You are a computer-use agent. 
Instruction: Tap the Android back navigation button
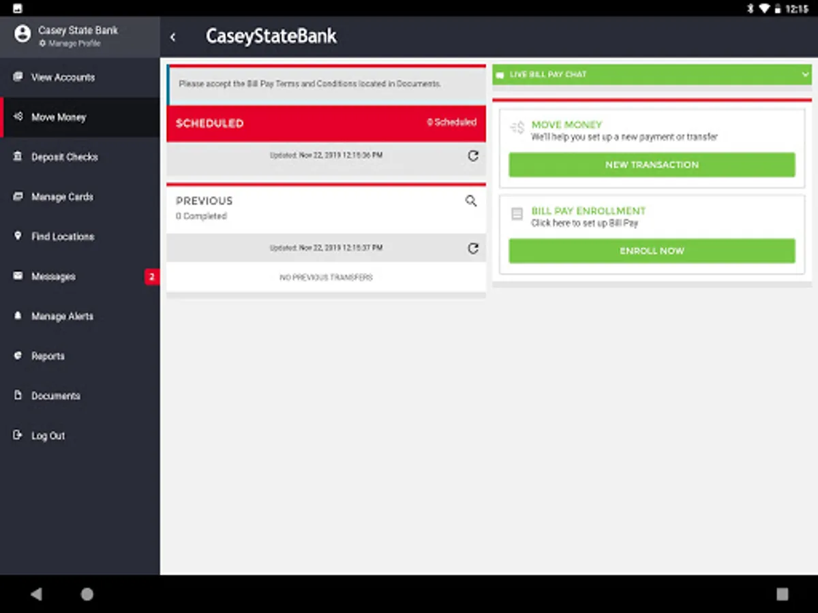[x=36, y=594]
